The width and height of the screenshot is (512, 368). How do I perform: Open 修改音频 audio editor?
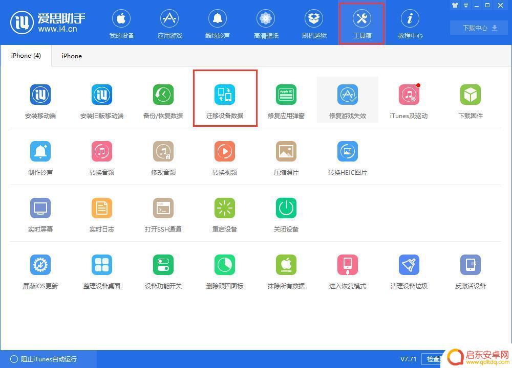tap(163, 158)
